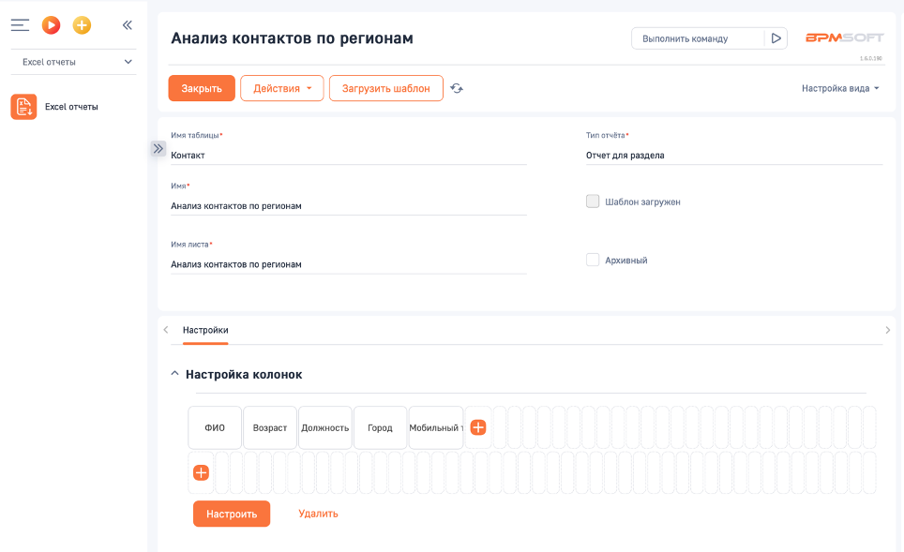Click the orange play process button

point(52,24)
